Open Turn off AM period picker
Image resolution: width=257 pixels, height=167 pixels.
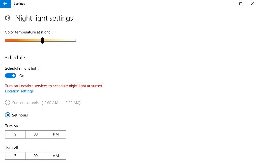(56, 156)
